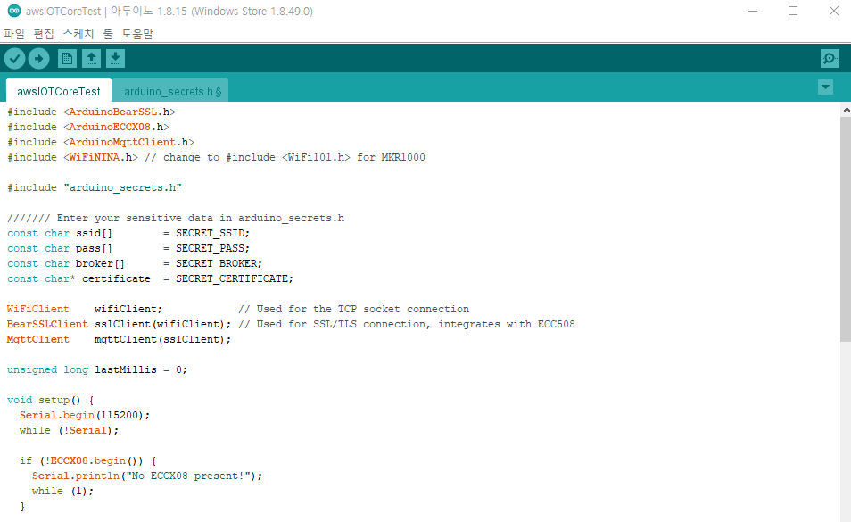851x522 pixels.
Task: Click the "Used for the TCP socket" comment
Action: coord(354,310)
